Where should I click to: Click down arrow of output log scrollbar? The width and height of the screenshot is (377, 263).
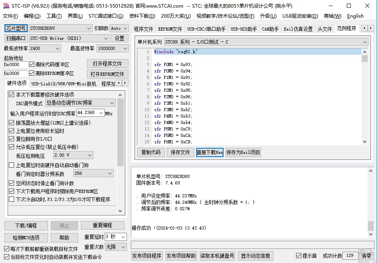371,234
